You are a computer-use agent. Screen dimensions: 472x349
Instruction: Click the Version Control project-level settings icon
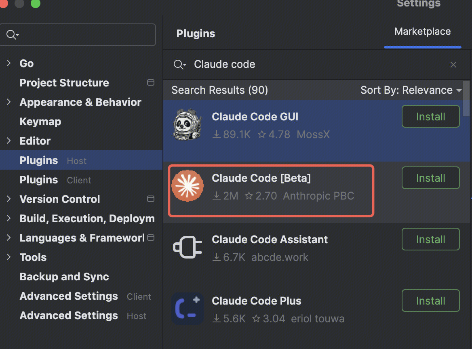coord(151,199)
